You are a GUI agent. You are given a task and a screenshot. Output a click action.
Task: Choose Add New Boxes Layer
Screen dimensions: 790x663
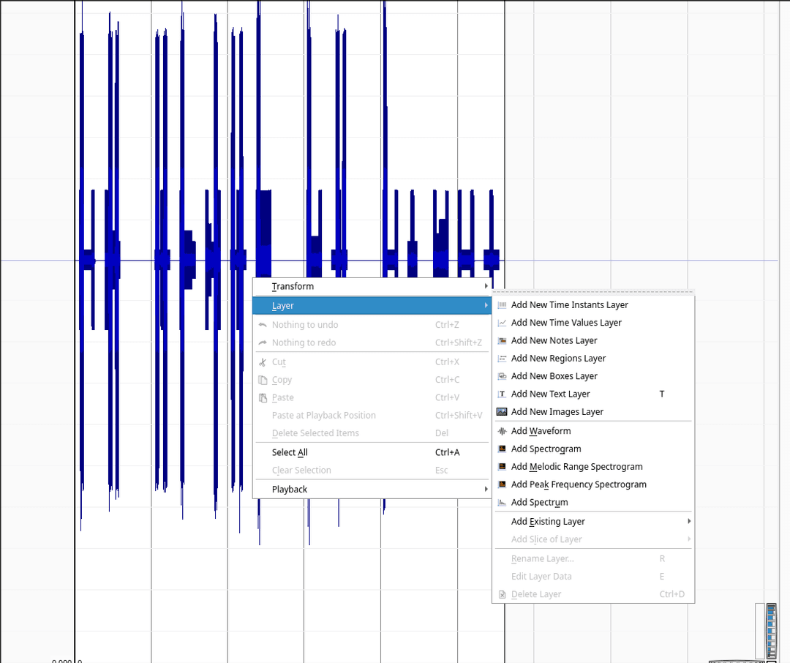pos(593,376)
